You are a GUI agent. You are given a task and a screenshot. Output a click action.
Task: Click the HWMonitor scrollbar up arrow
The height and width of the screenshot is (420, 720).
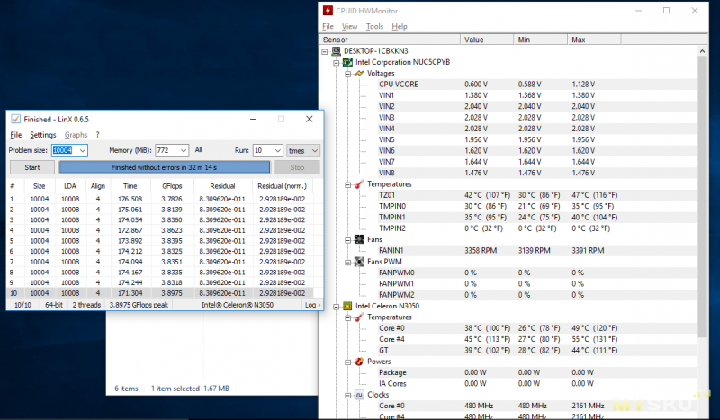tap(702, 51)
